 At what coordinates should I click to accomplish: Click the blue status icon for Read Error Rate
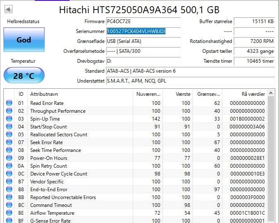9,103
